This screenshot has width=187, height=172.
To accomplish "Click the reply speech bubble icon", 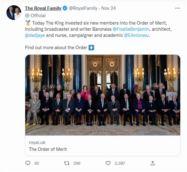I will [28, 163].
